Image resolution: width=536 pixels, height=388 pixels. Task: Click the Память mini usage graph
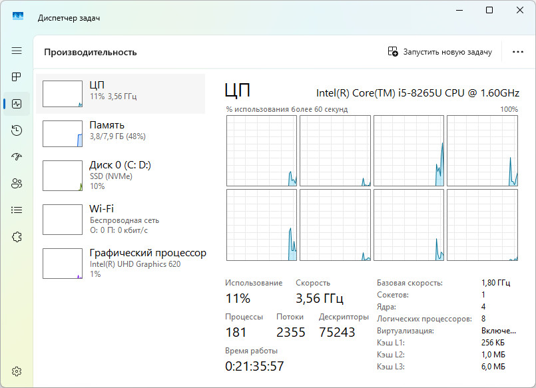[x=63, y=133]
